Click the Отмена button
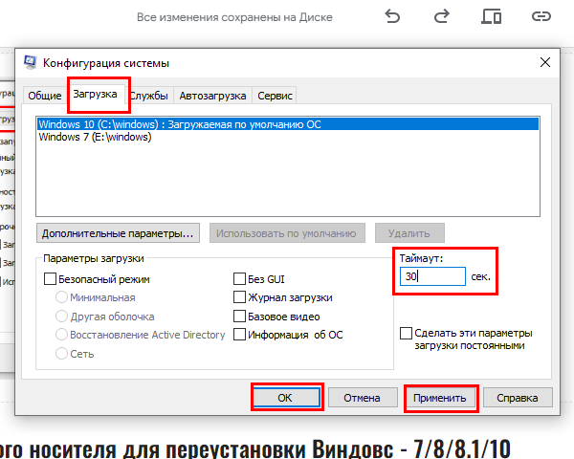 click(363, 398)
